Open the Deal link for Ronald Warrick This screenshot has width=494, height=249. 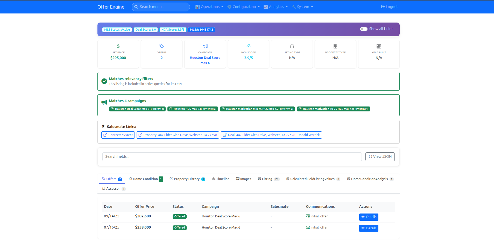click(271, 135)
